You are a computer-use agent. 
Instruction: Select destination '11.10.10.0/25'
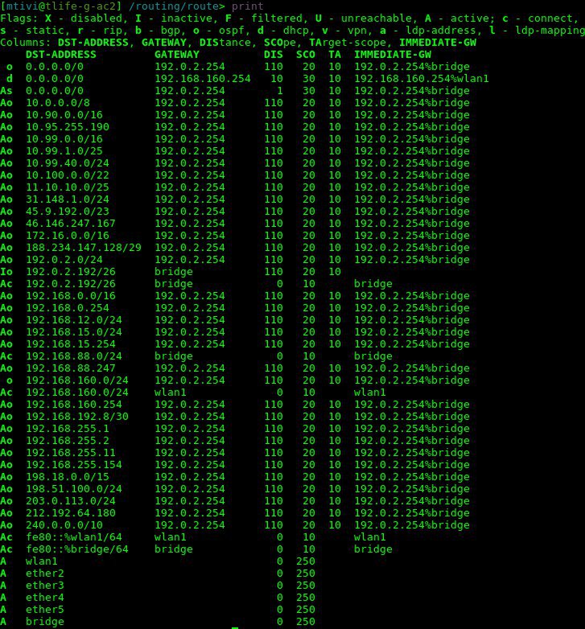[x=68, y=187]
